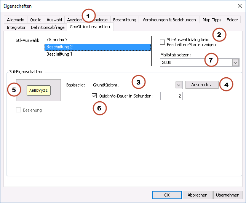Enable Stil-Auswahldialog beim Beschriften-Starten checkbox

[x=163, y=42]
